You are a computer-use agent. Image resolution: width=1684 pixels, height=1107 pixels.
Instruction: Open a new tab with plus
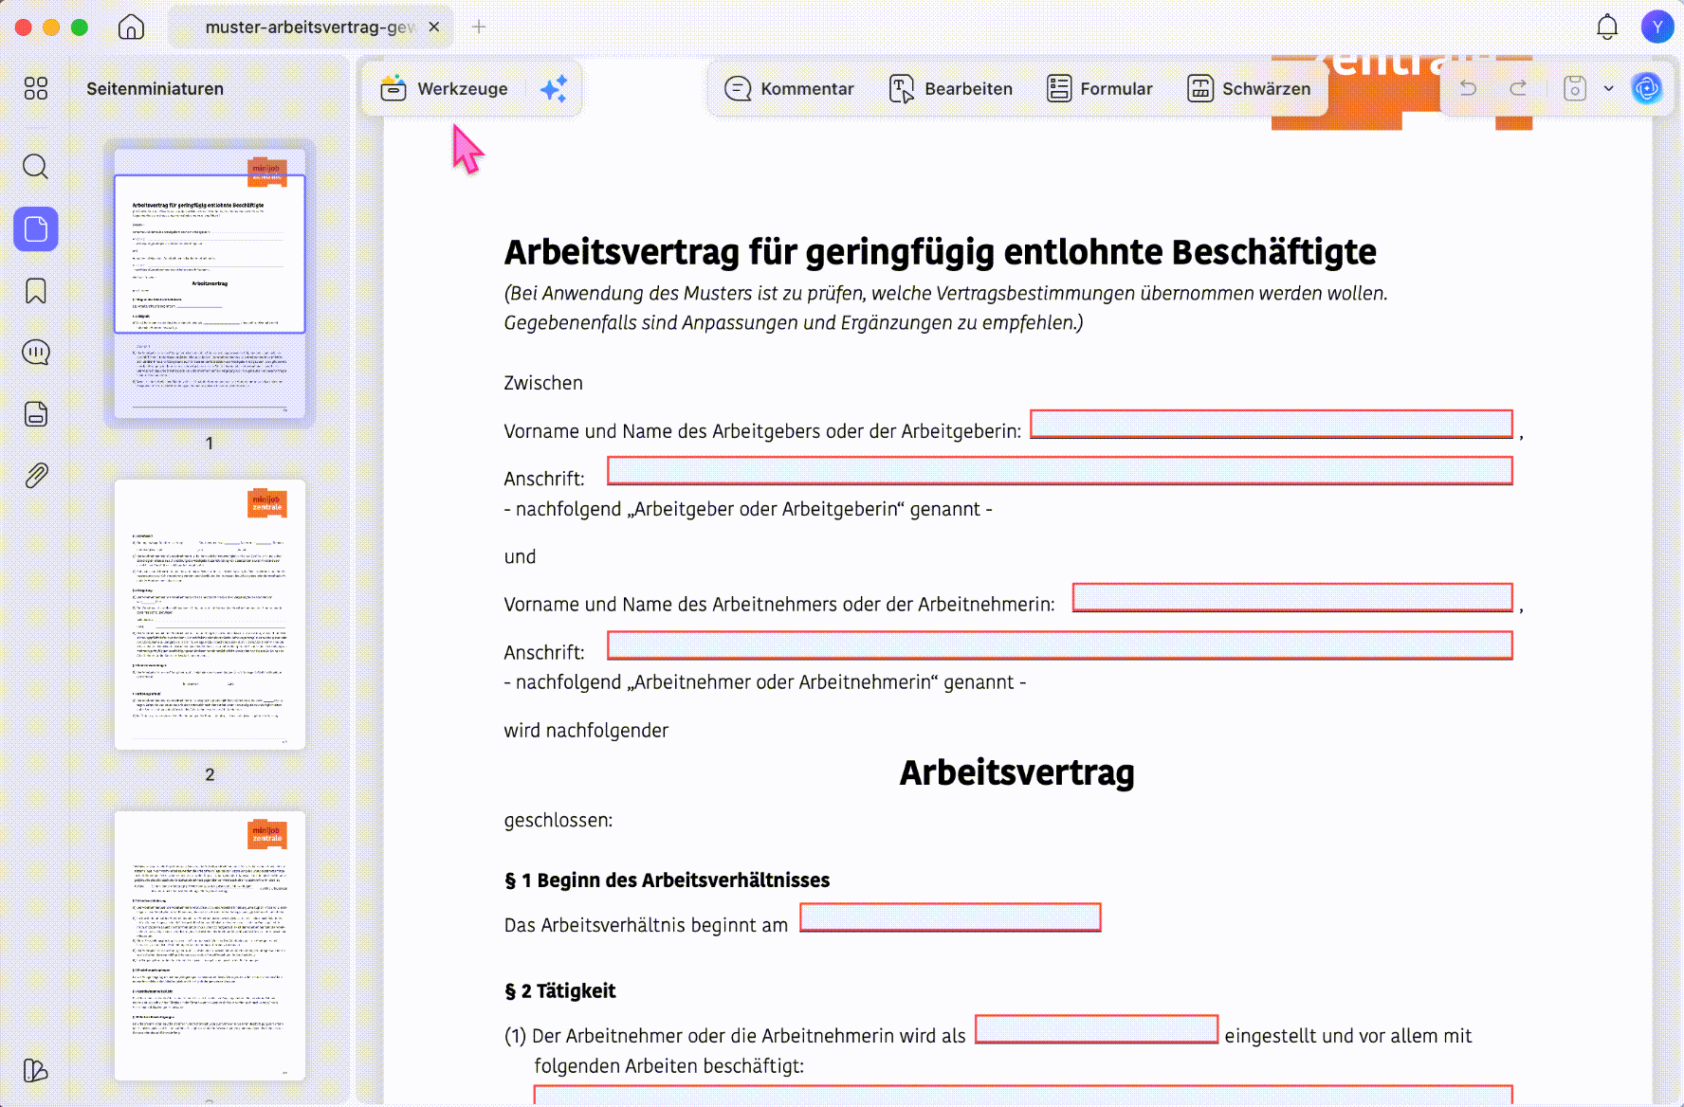click(x=479, y=27)
